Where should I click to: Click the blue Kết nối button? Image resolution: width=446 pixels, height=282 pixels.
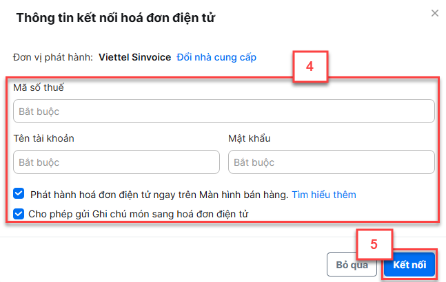click(409, 265)
